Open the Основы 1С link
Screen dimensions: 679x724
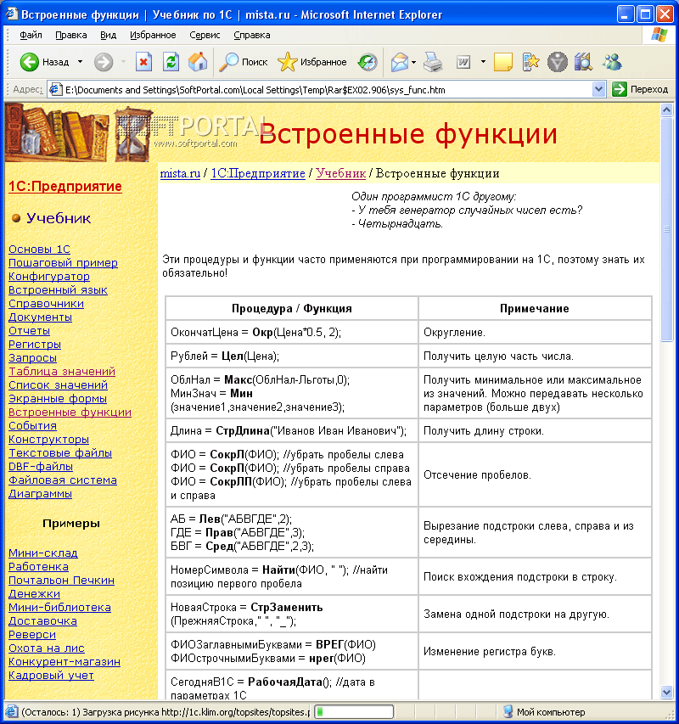point(39,250)
